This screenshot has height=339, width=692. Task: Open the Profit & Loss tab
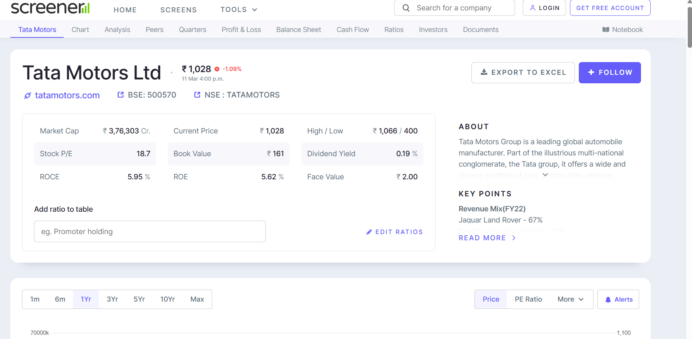pos(241,30)
